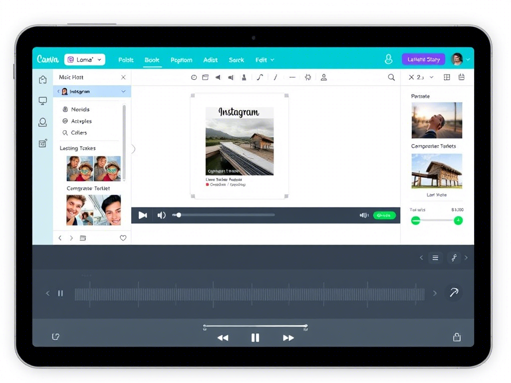Open the Porirate sunset portrait thumbnail
This screenshot has height=383, width=511.
[x=437, y=120]
